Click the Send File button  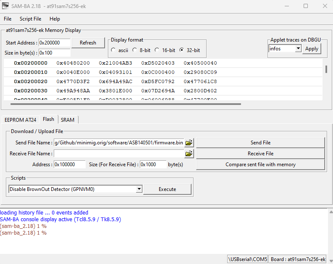click(x=260, y=143)
